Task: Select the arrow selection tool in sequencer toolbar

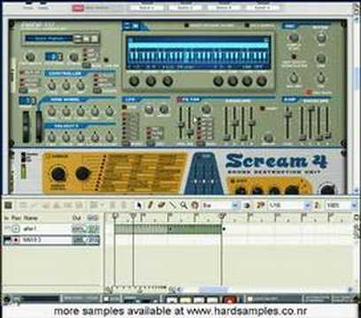Action: click(x=139, y=205)
